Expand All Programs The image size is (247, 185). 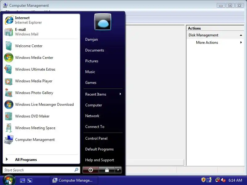coord(41,160)
